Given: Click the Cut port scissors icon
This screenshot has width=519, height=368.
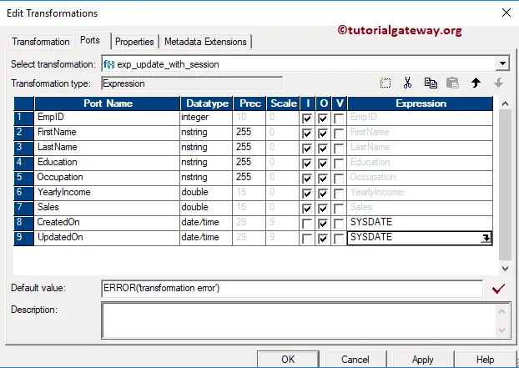Looking at the screenshot, I should pos(407,83).
